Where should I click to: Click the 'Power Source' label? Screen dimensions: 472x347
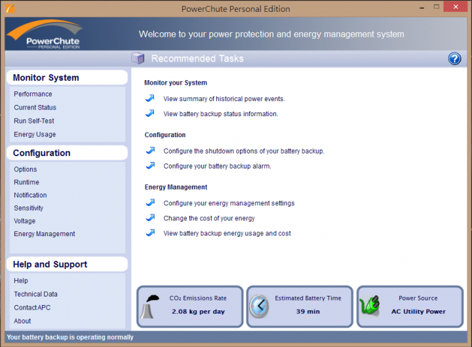[418, 298]
